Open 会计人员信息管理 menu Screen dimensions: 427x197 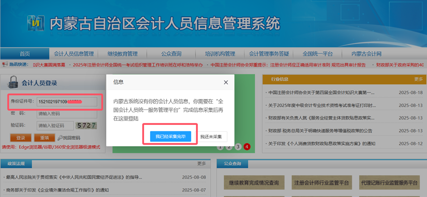click(74, 54)
